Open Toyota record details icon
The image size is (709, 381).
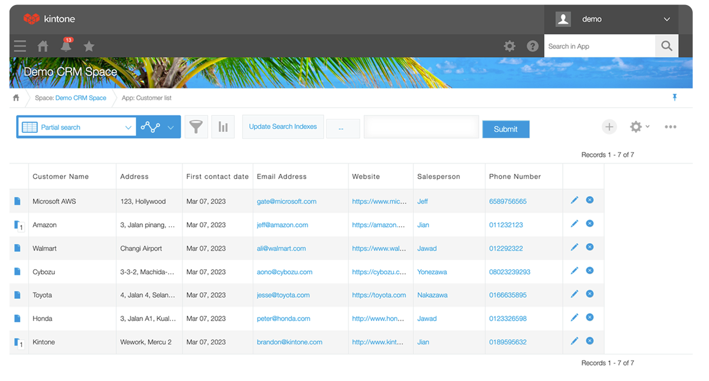pos(18,295)
